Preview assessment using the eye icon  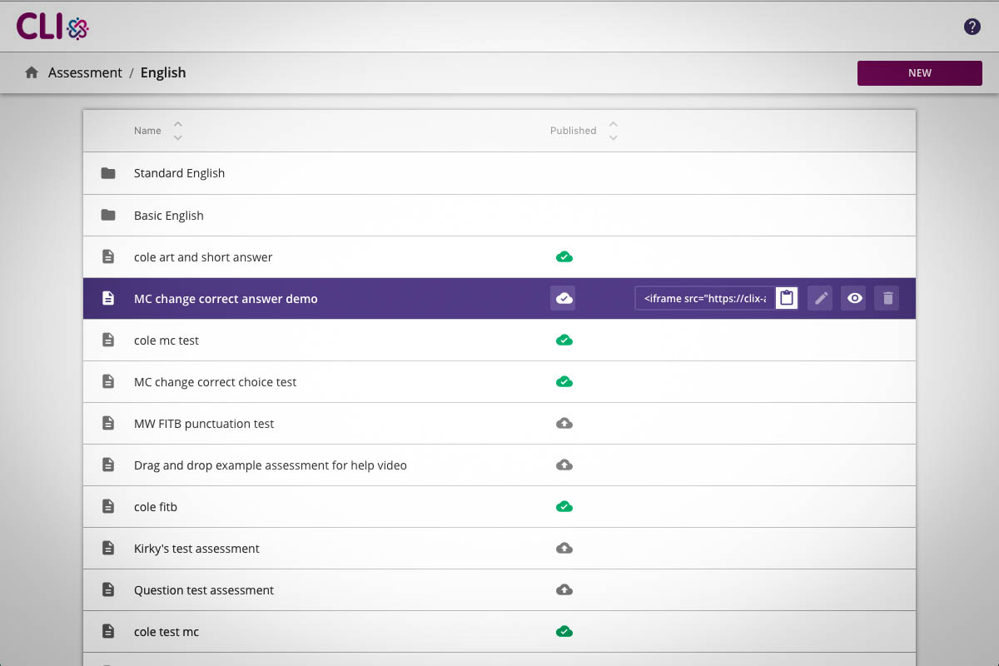[854, 298]
